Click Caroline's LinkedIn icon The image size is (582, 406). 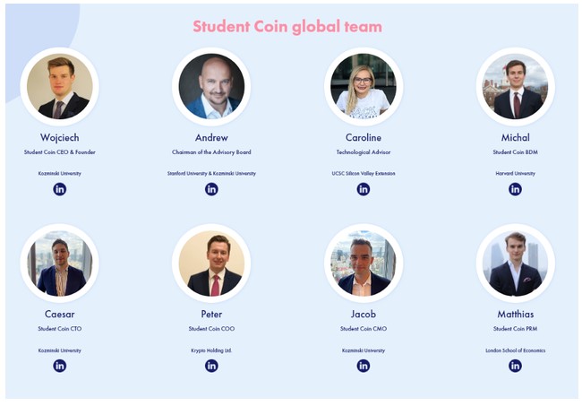(364, 189)
